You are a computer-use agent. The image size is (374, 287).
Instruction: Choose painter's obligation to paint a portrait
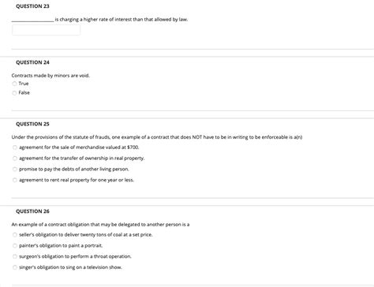coord(15,246)
